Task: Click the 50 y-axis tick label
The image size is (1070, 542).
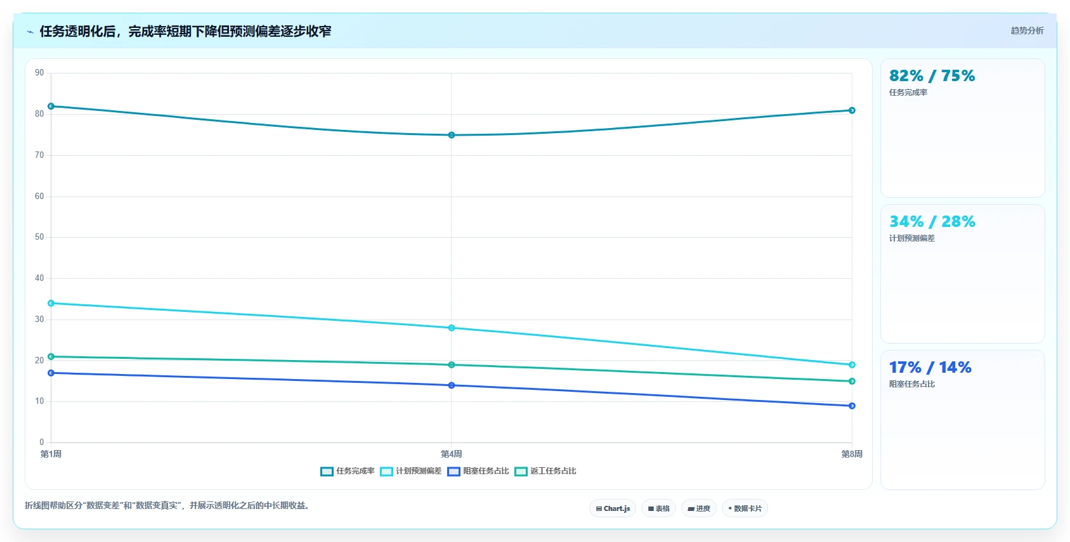Action: pos(39,237)
